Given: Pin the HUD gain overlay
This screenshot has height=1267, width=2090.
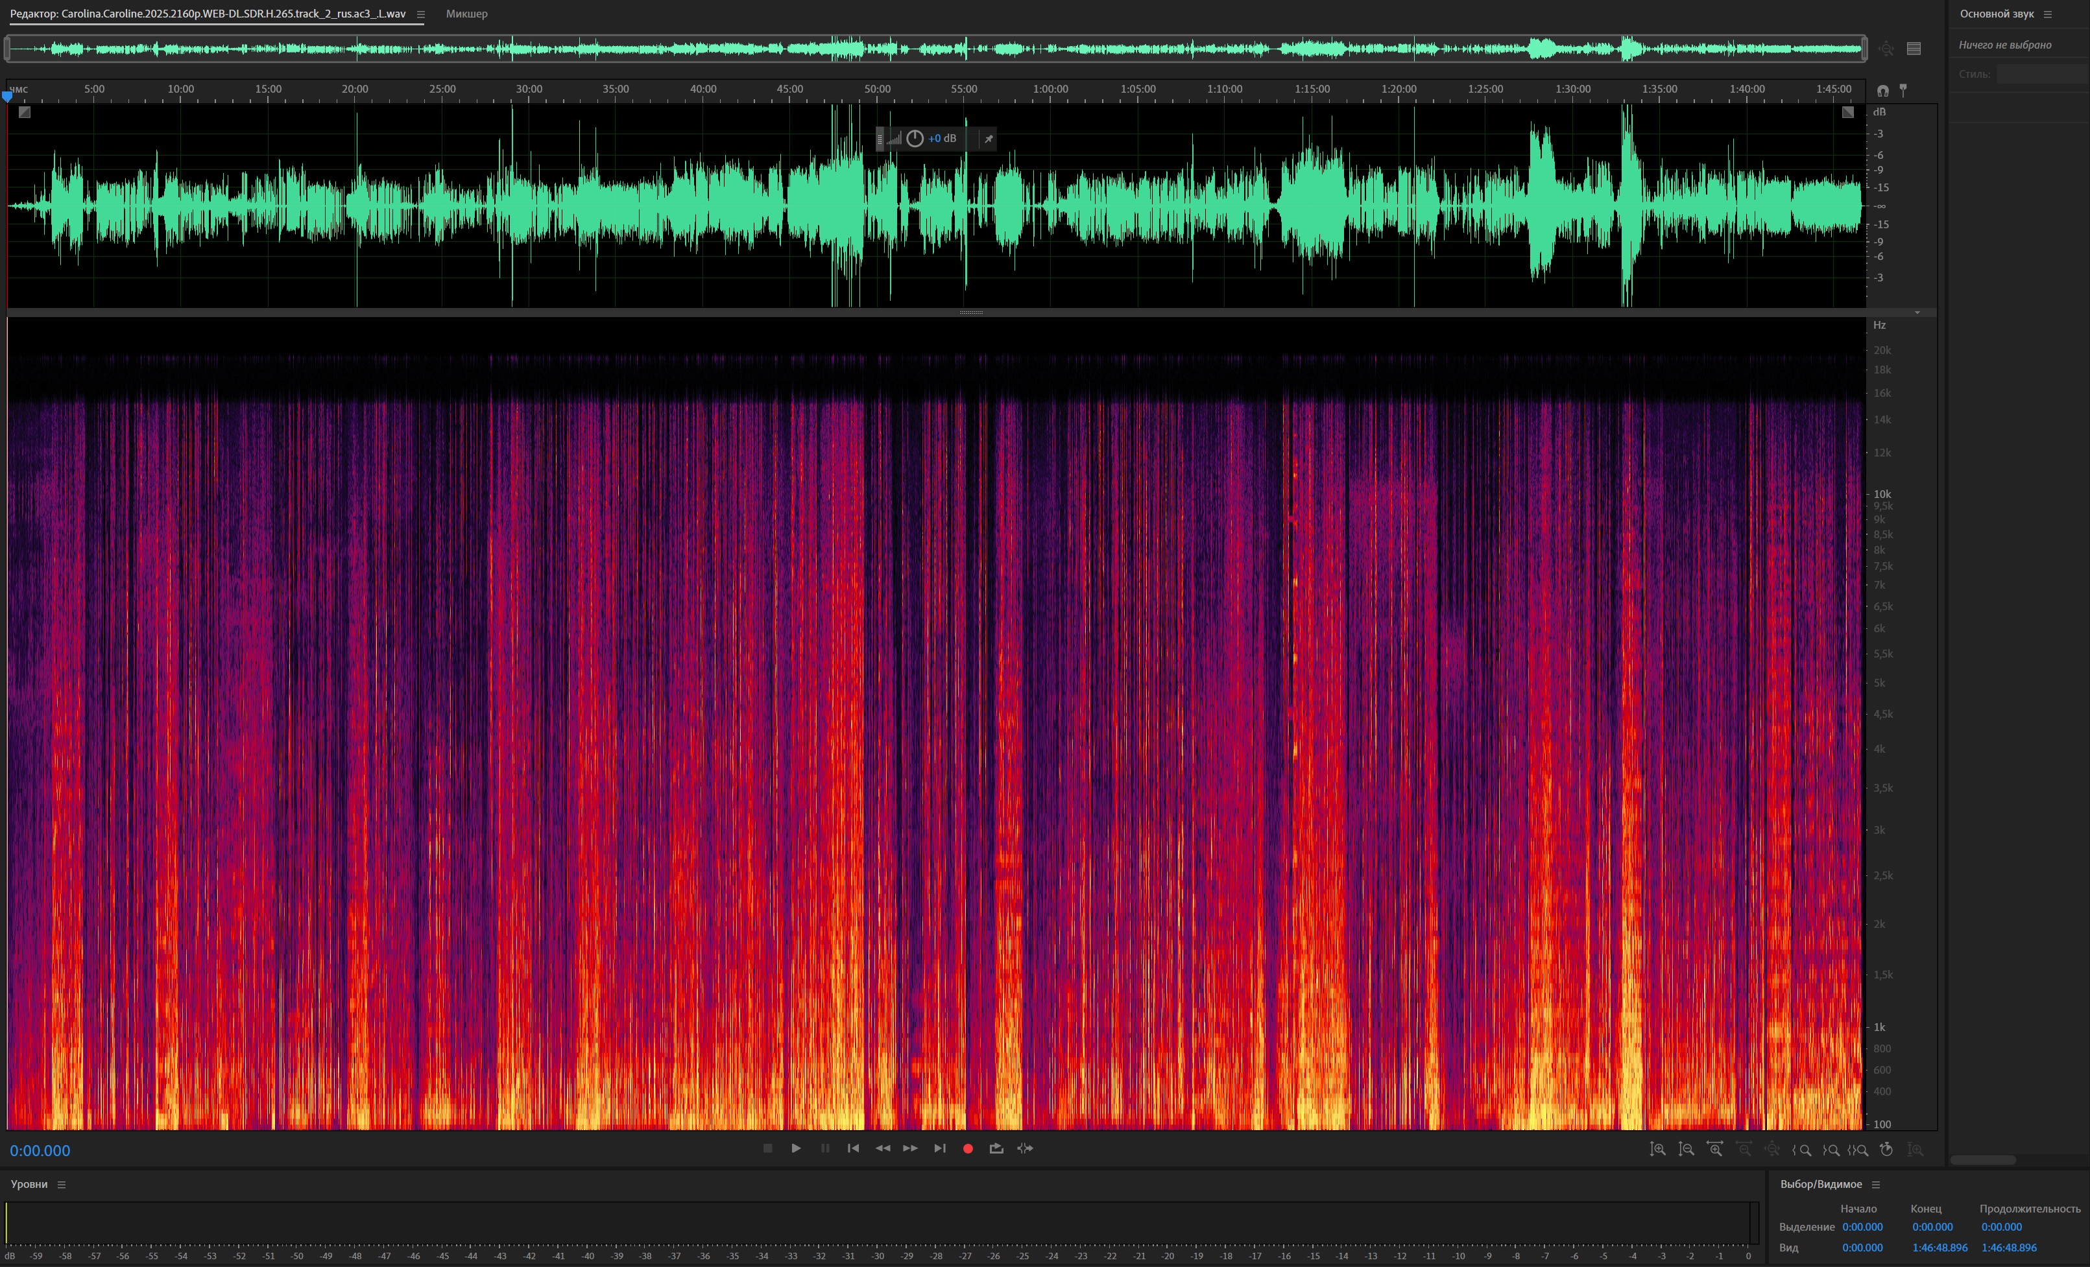Looking at the screenshot, I should pyautogui.click(x=988, y=138).
